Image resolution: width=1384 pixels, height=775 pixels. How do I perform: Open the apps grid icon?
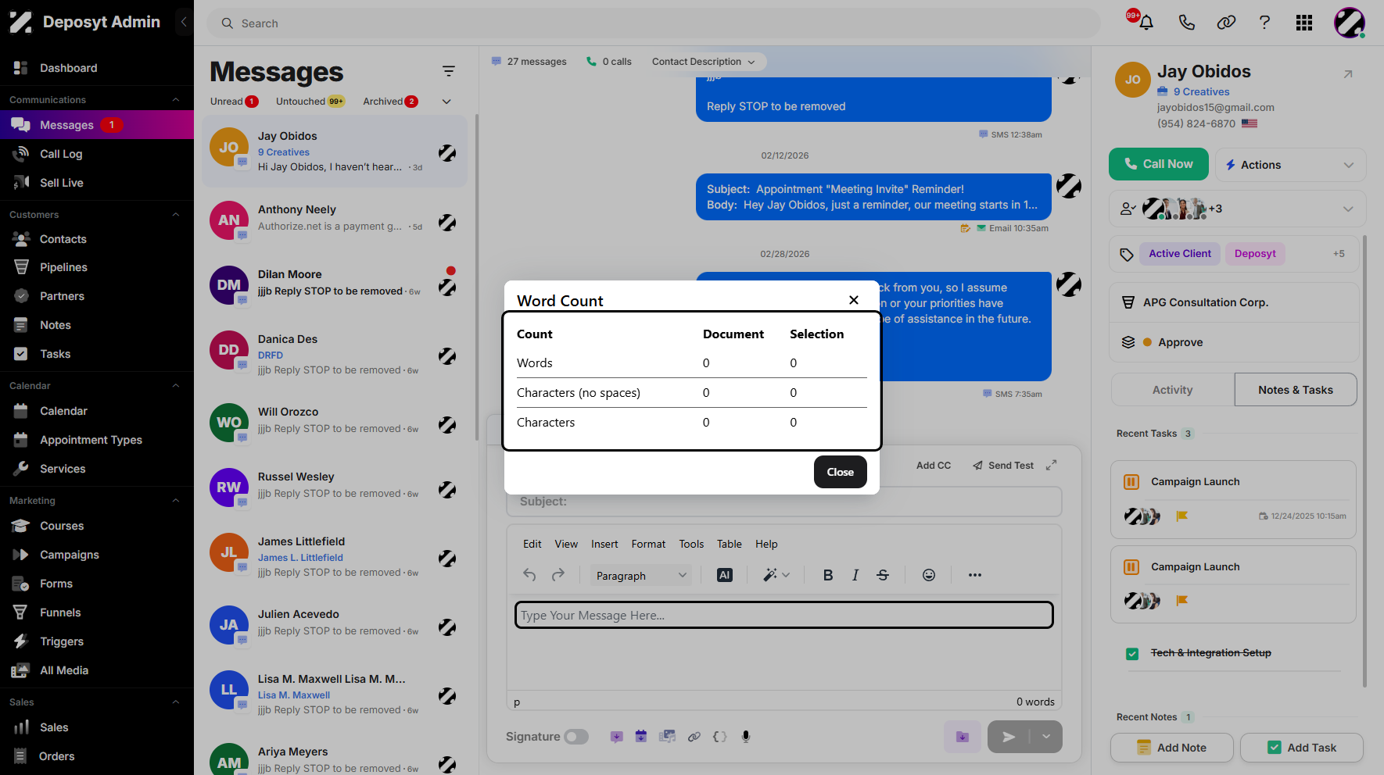click(x=1303, y=23)
